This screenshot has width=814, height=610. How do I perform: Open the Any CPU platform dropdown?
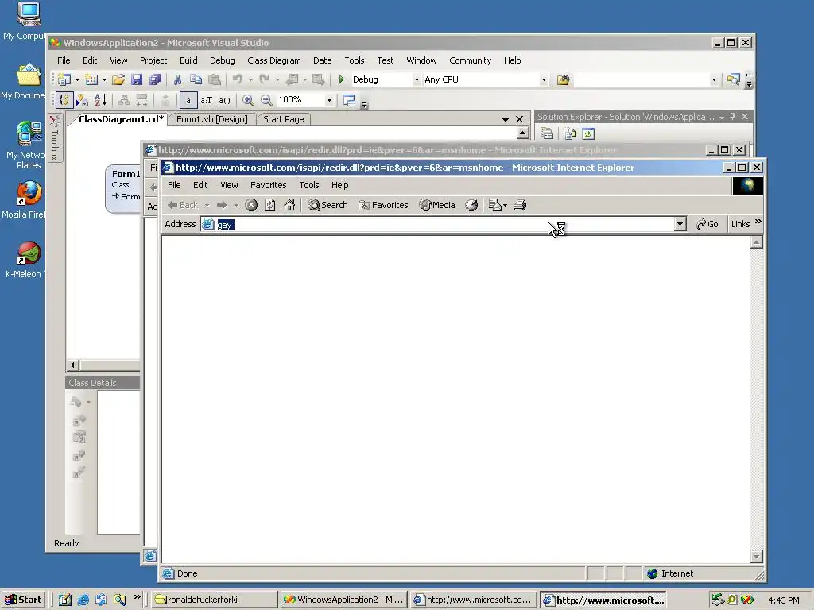pyautogui.click(x=544, y=80)
